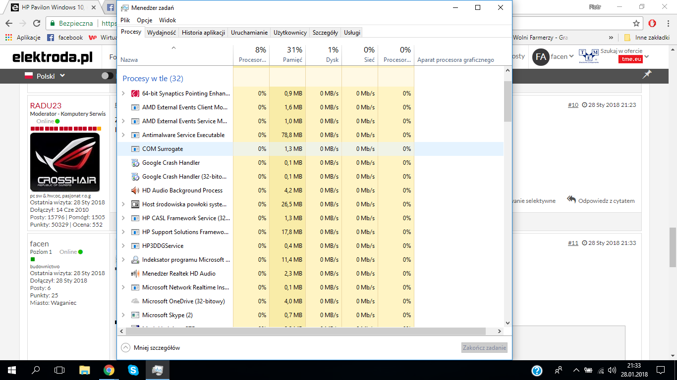Expand the Antimalware Service Executable row

point(123,135)
